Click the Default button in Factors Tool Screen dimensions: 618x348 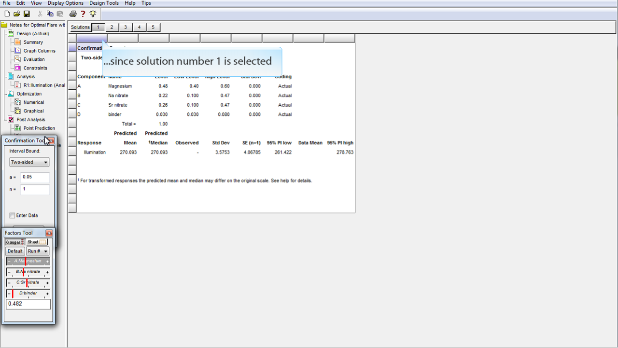click(15, 251)
